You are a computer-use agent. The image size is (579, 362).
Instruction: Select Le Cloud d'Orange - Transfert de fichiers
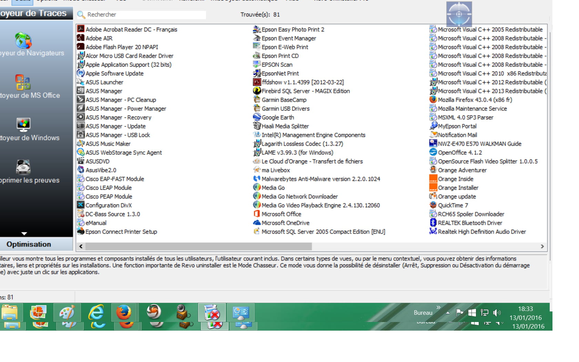312,161
